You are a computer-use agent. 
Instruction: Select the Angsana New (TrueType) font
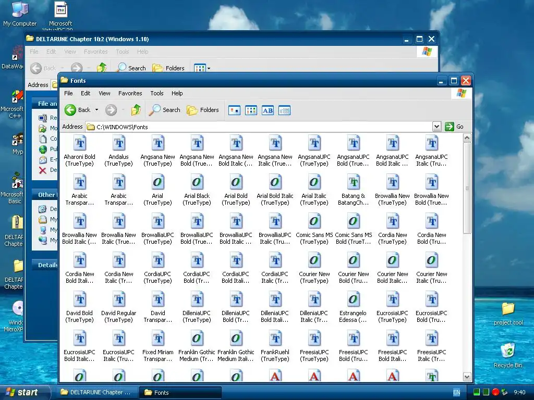tap(157, 151)
